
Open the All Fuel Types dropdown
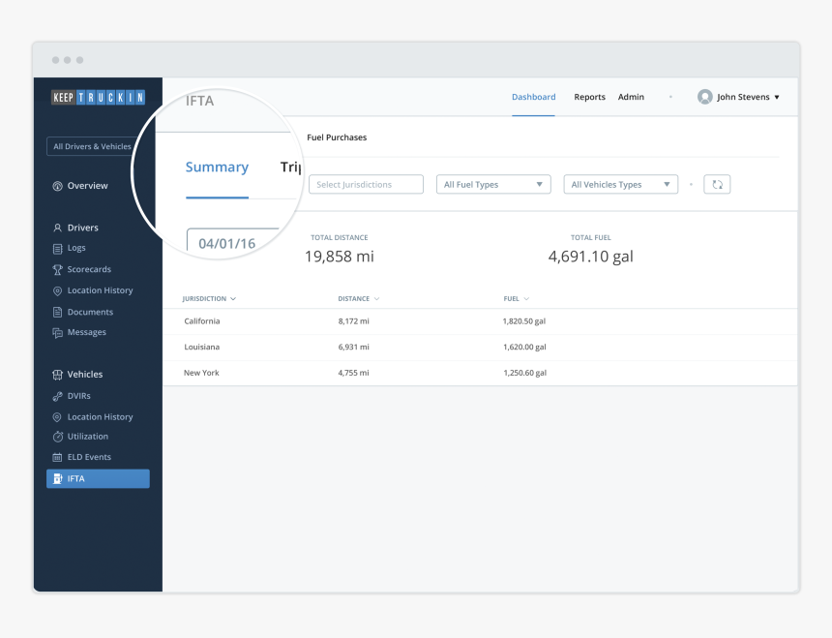coord(493,184)
